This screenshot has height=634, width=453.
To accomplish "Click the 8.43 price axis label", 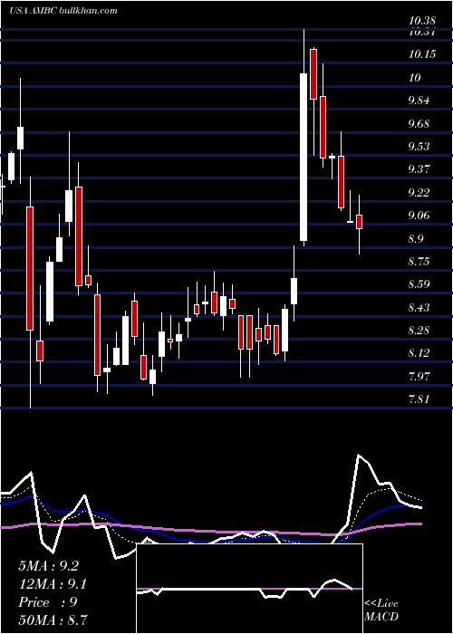I will pos(419,308).
